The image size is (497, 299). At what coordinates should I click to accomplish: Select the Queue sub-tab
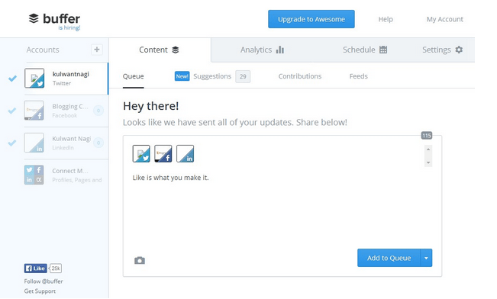tap(133, 76)
